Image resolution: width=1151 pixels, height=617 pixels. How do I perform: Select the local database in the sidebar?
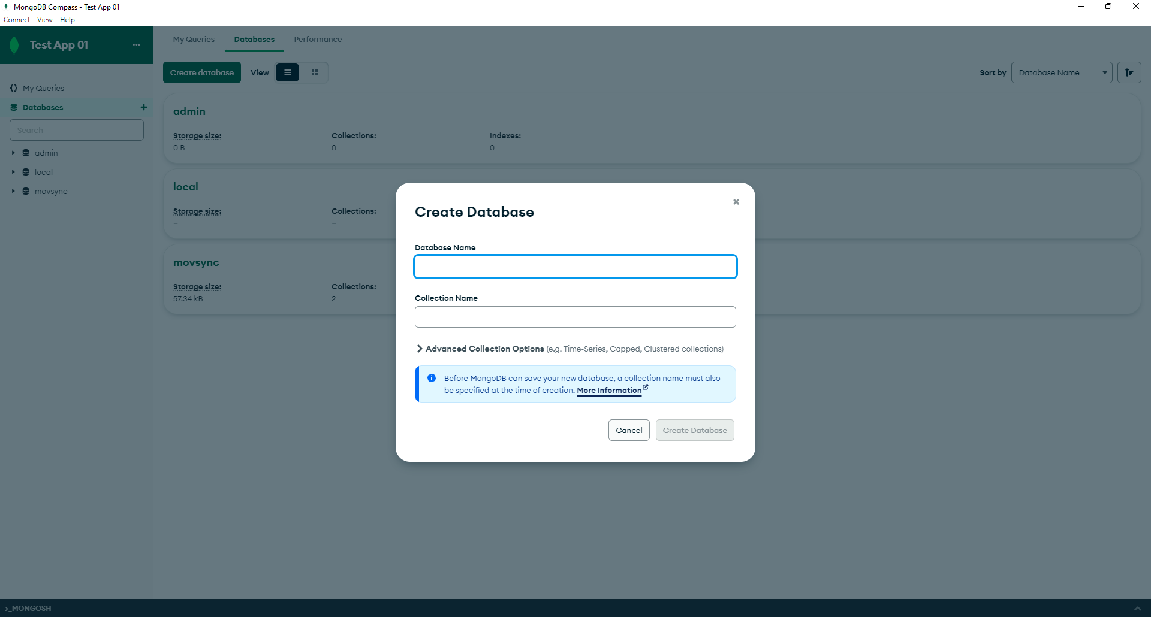click(44, 172)
